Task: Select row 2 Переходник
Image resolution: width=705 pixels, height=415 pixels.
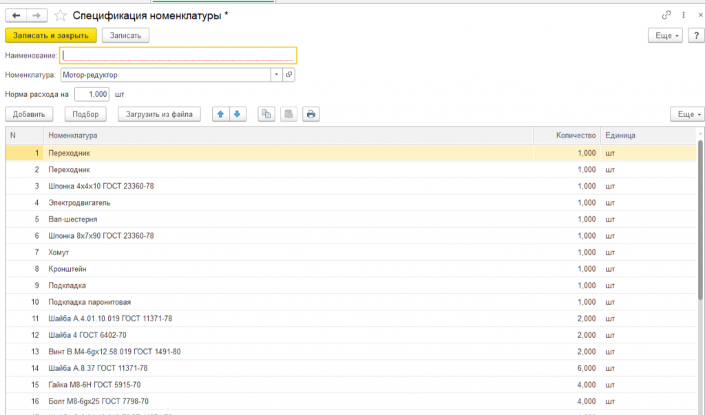Action: [350, 170]
